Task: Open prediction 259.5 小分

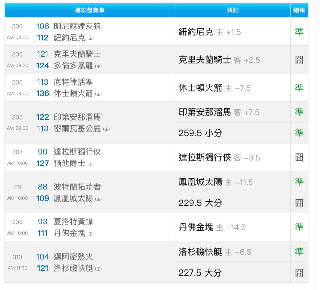Action: click(x=200, y=133)
